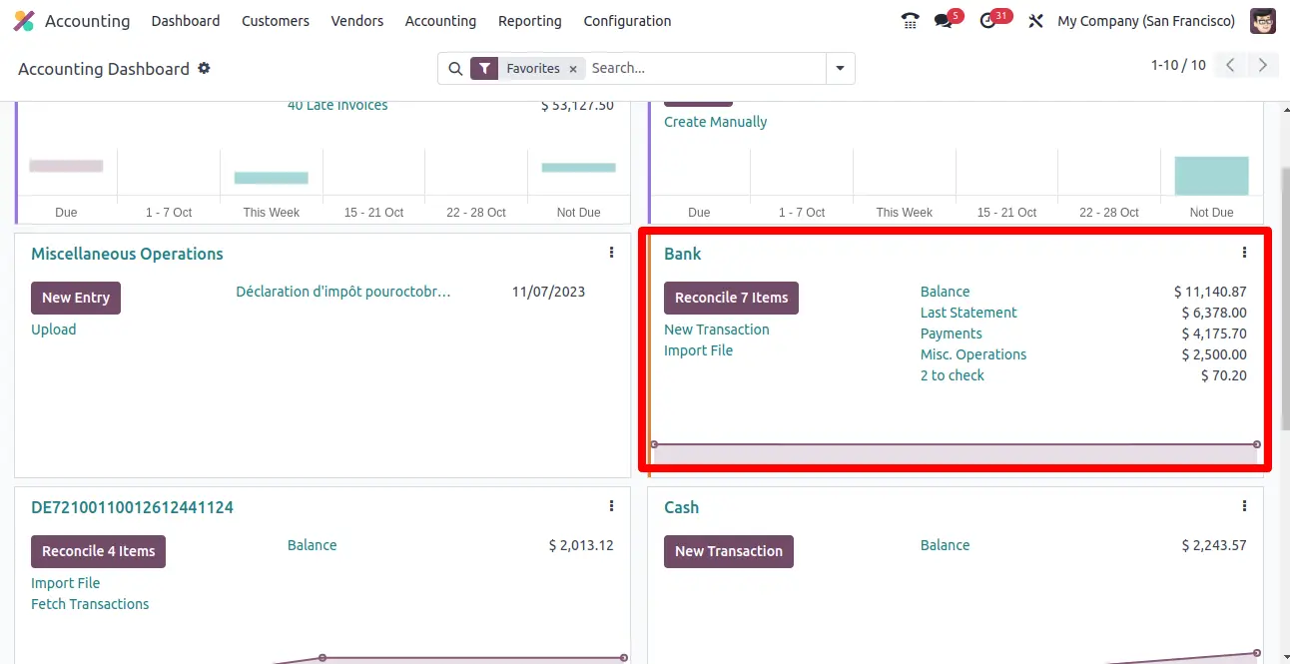
Task: Open the VoIP phone icon
Action: pyautogui.click(x=910, y=21)
